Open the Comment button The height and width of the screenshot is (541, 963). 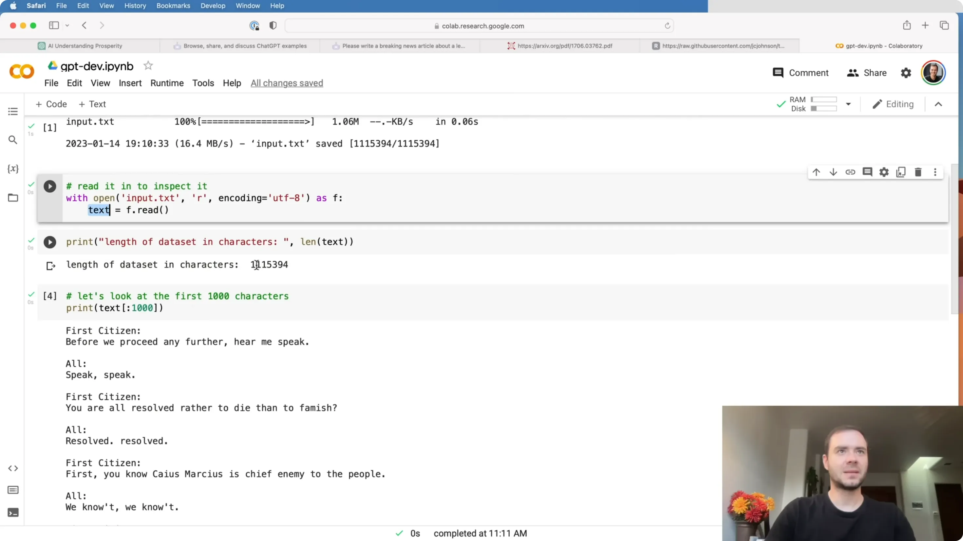click(x=801, y=73)
